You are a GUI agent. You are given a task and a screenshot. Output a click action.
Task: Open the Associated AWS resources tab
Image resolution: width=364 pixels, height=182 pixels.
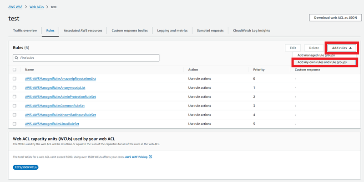(x=83, y=30)
